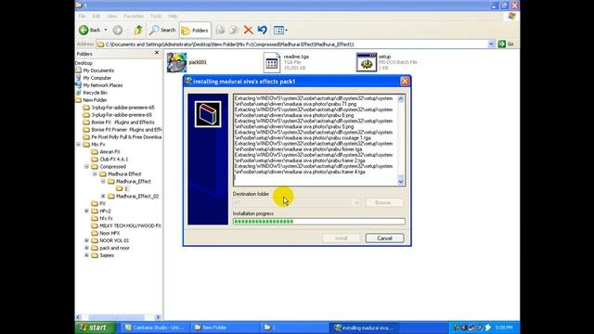Click the Forward navigation button
594x334 pixels.
click(118, 30)
